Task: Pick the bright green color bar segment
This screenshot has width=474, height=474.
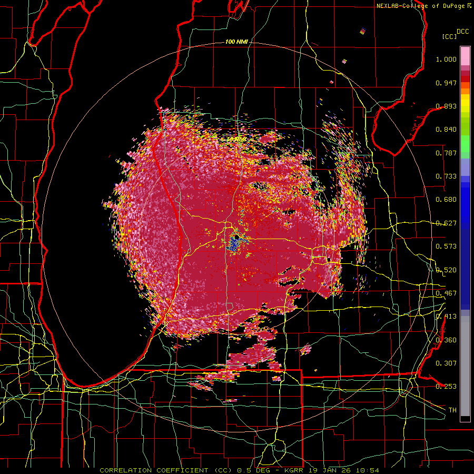Action: [465, 143]
